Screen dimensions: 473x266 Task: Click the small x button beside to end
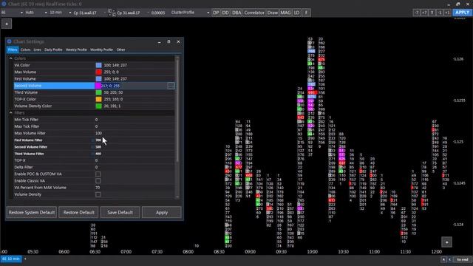point(443,259)
